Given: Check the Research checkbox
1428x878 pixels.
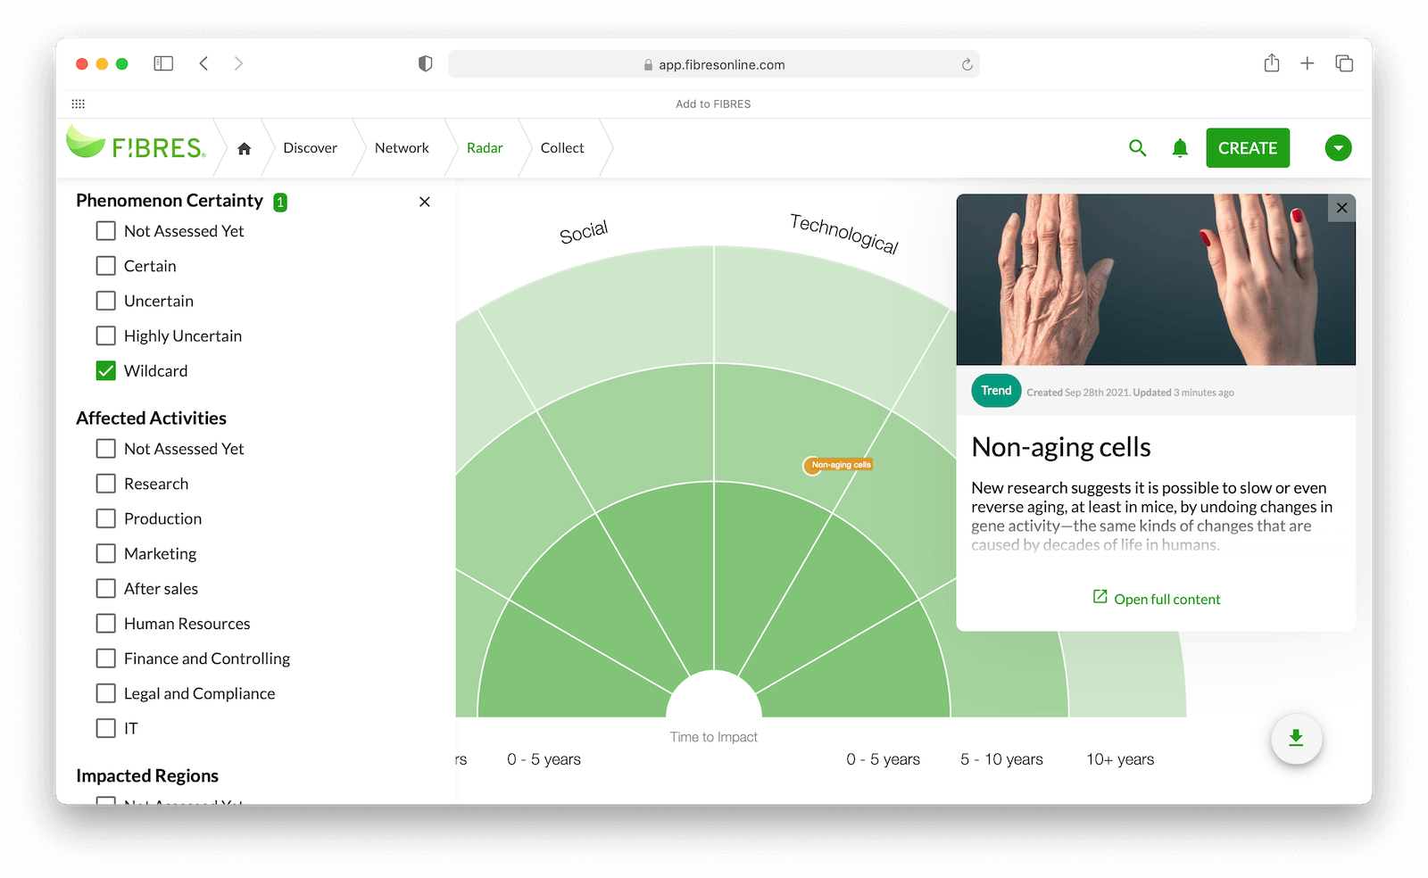Looking at the screenshot, I should coord(106,484).
